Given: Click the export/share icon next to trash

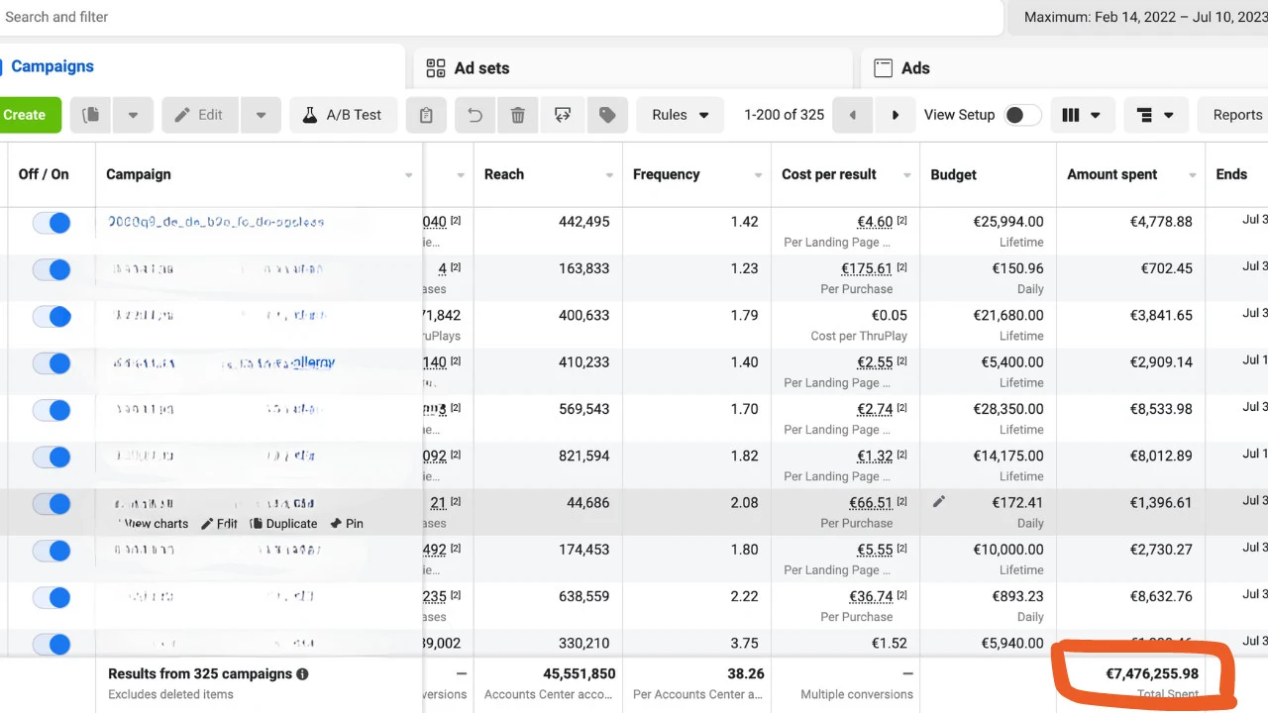Looking at the screenshot, I should pyautogui.click(x=563, y=115).
